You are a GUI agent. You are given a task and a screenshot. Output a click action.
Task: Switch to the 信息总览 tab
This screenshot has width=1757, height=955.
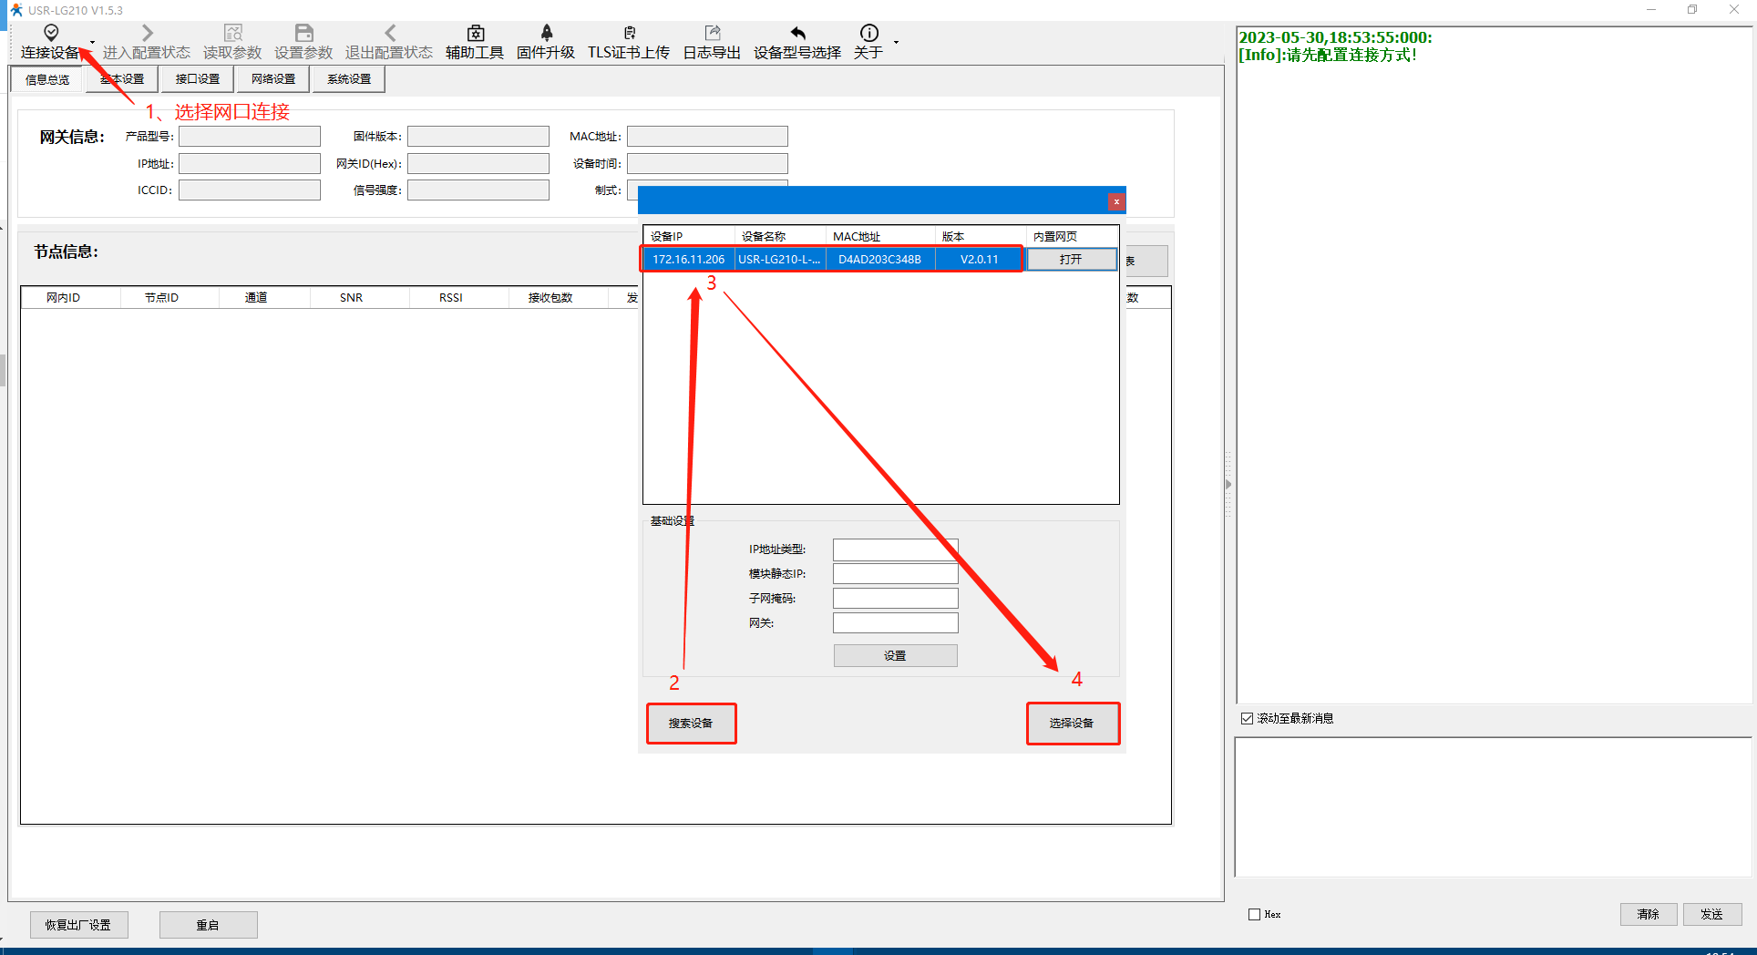click(x=47, y=79)
